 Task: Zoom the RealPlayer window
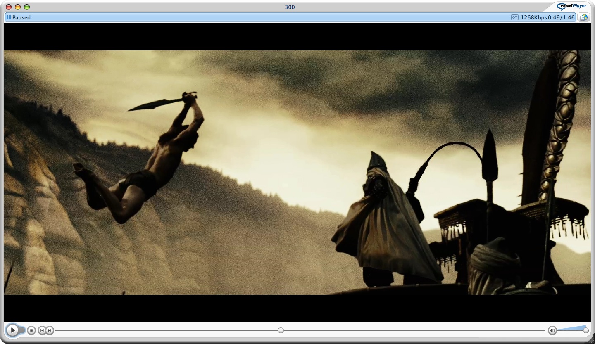click(x=27, y=7)
